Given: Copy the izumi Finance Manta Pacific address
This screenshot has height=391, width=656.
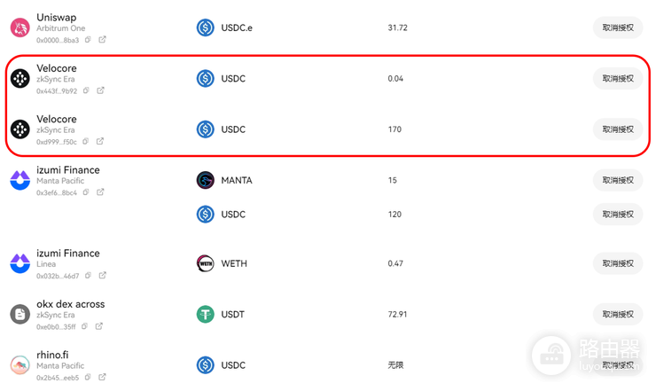Looking at the screenshot, I should point(86,192).
